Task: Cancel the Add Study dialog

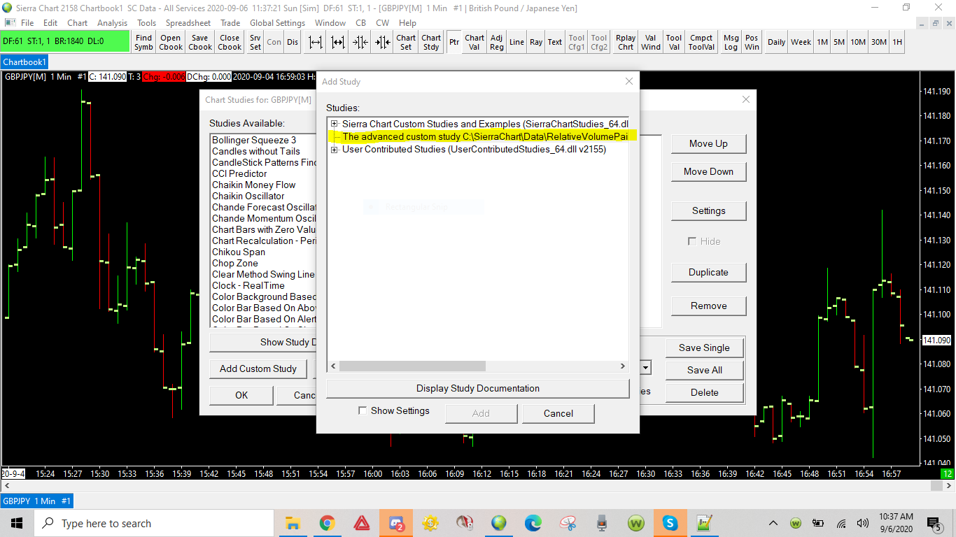Action: click(558, 413)
